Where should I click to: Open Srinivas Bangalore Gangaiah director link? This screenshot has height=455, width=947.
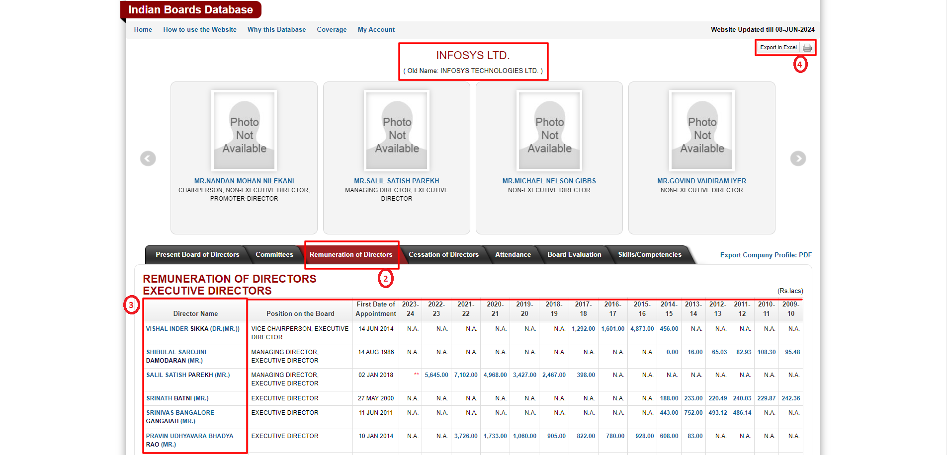[180, 417]
